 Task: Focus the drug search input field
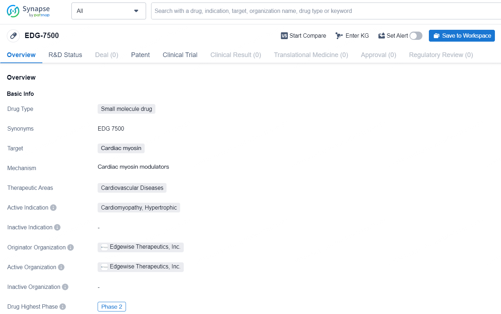(x=323, y=11)
